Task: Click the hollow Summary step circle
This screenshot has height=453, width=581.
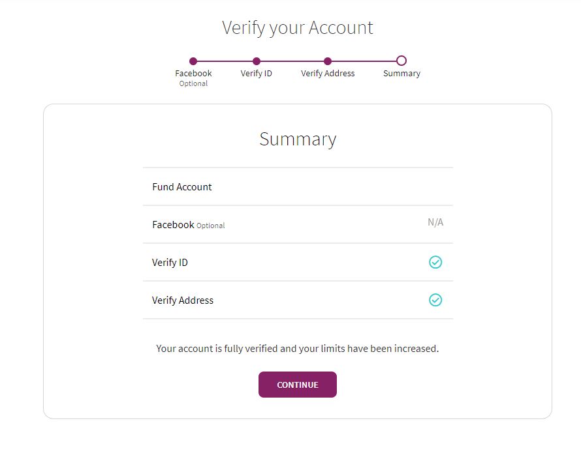Action: pyautogui.click(x=401, y=61)
